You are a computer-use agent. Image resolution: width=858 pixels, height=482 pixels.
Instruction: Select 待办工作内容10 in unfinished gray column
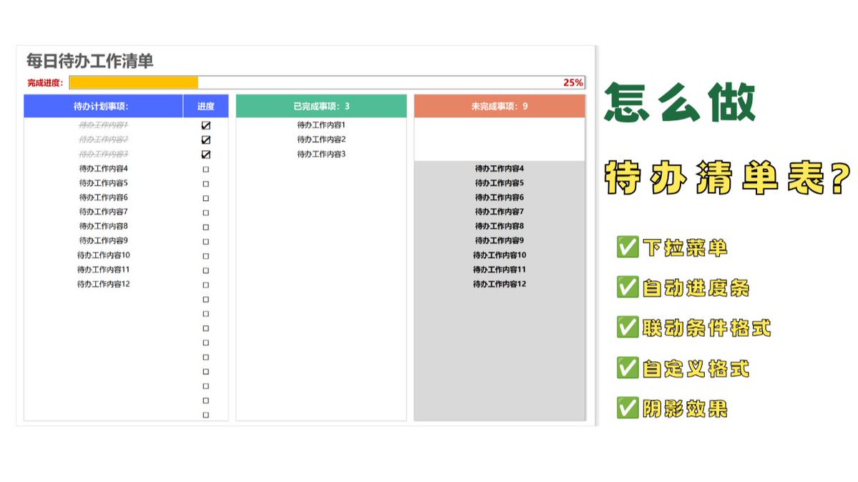click(499, 255)
